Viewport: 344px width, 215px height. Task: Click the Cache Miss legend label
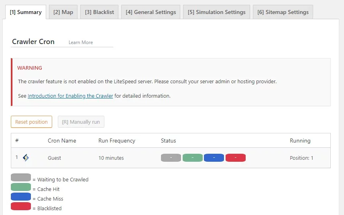[50, 199]
